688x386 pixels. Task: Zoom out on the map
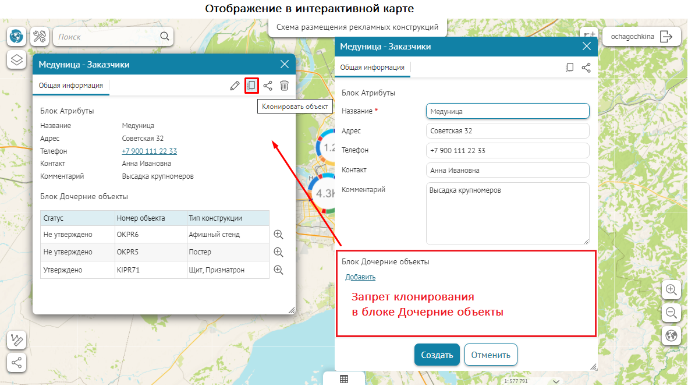click(671, 313)
